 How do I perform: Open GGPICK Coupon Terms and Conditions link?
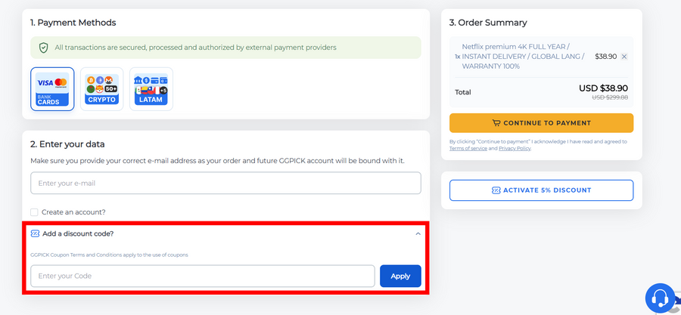point(109,255)
